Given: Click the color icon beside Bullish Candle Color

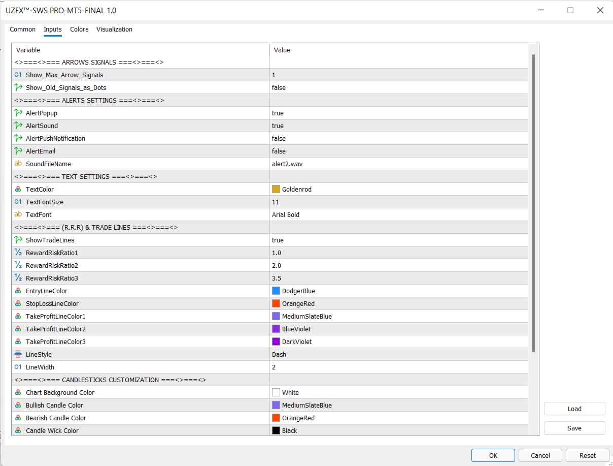Looking at the screenshot, I should coord(18,405).
